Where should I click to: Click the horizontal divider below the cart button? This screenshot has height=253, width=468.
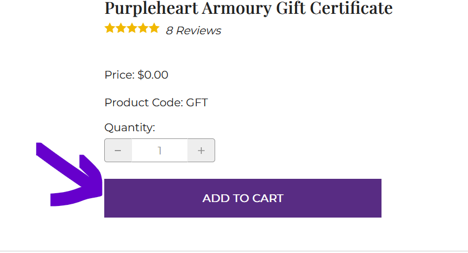[234, 251]
